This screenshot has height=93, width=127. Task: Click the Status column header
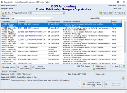coord(117,22)
